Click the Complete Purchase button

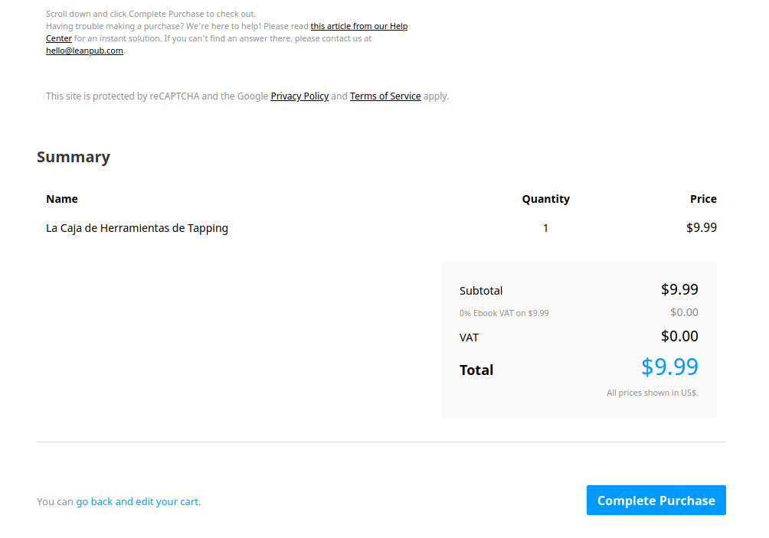(x=656, y=500)
